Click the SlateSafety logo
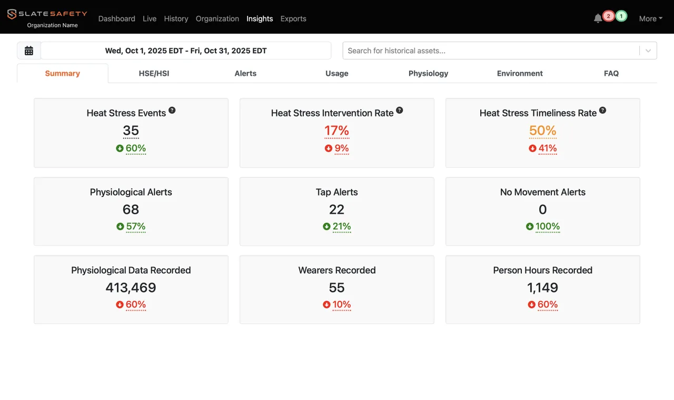The image size is (674, 400). click(x=47, y=14)
